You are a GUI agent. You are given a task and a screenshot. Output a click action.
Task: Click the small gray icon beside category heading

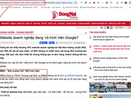click(86, 33)
